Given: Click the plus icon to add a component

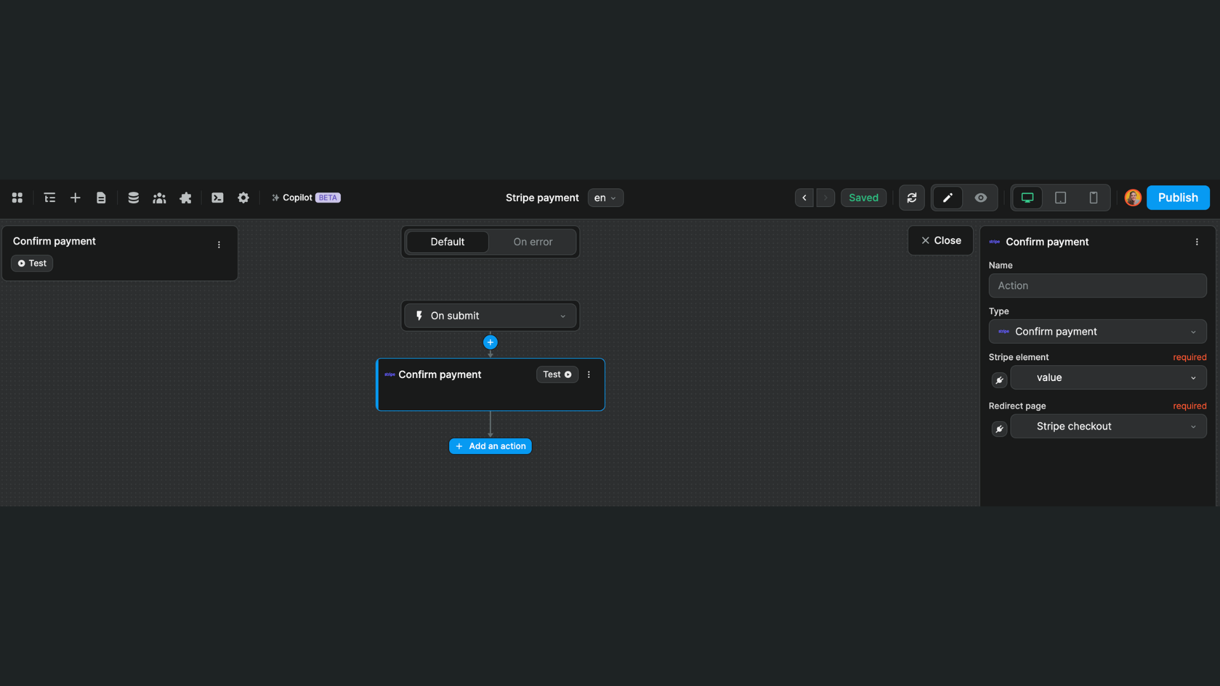Looking at the screenshot, I should (75, 198).
